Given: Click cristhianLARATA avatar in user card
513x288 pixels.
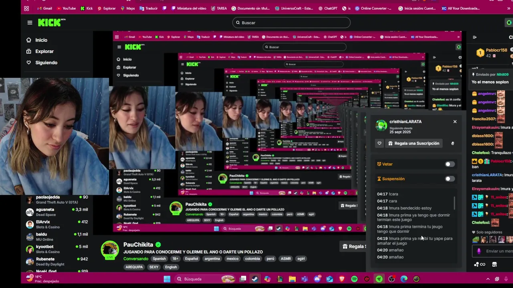Looking at the screenshot, I should (381, 126).
